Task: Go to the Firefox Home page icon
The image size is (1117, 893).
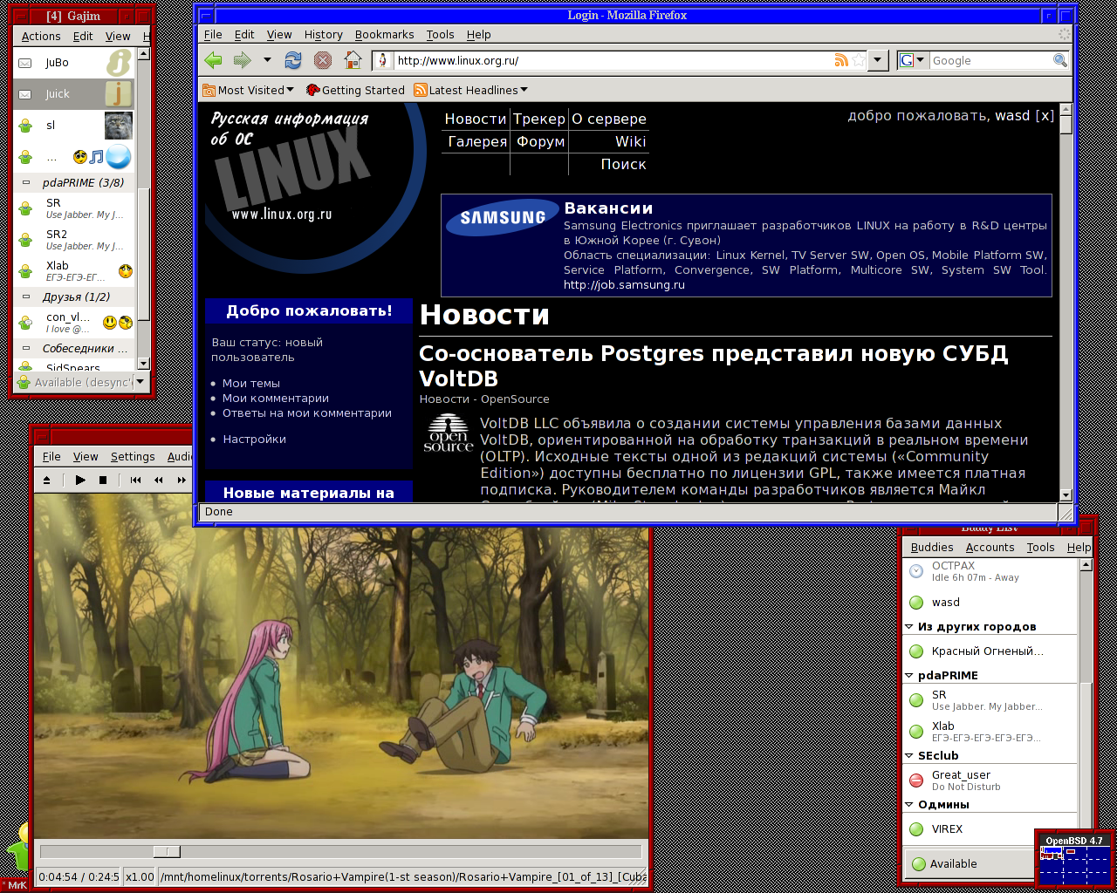Action: tap(353, 60)
